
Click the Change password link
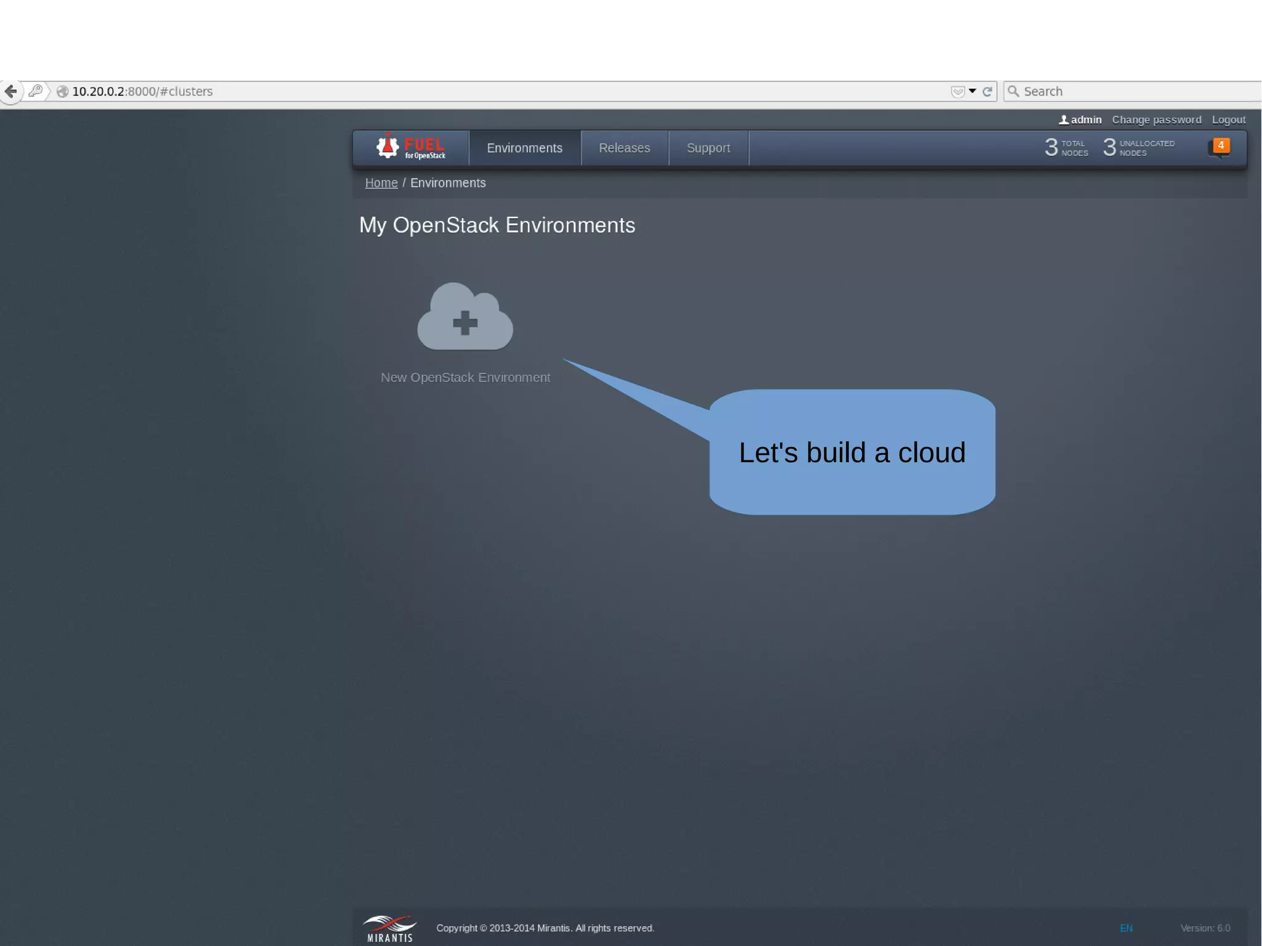tap(1157, 120)
